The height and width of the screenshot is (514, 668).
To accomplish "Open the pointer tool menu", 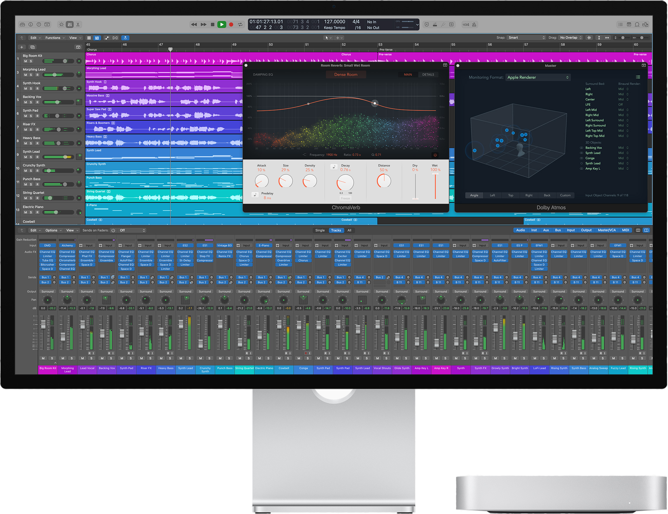I will click(328, 38).
